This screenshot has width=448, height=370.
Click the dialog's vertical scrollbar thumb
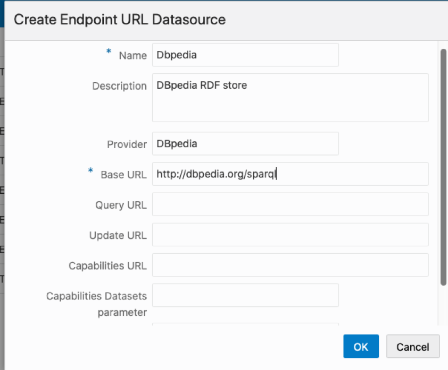443,167
